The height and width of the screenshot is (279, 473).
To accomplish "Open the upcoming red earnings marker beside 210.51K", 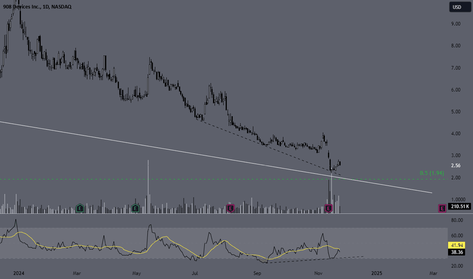I will click(x=442, y=208).
